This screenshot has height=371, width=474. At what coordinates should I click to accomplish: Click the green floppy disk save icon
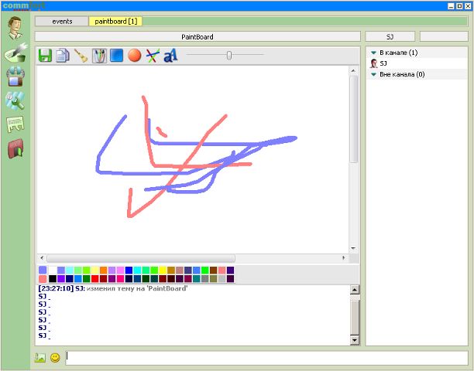click(45, 56)
